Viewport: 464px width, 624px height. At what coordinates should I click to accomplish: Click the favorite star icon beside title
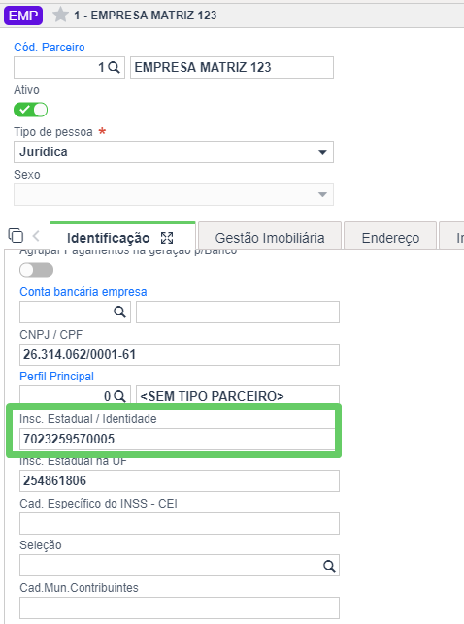pos(60,16)
